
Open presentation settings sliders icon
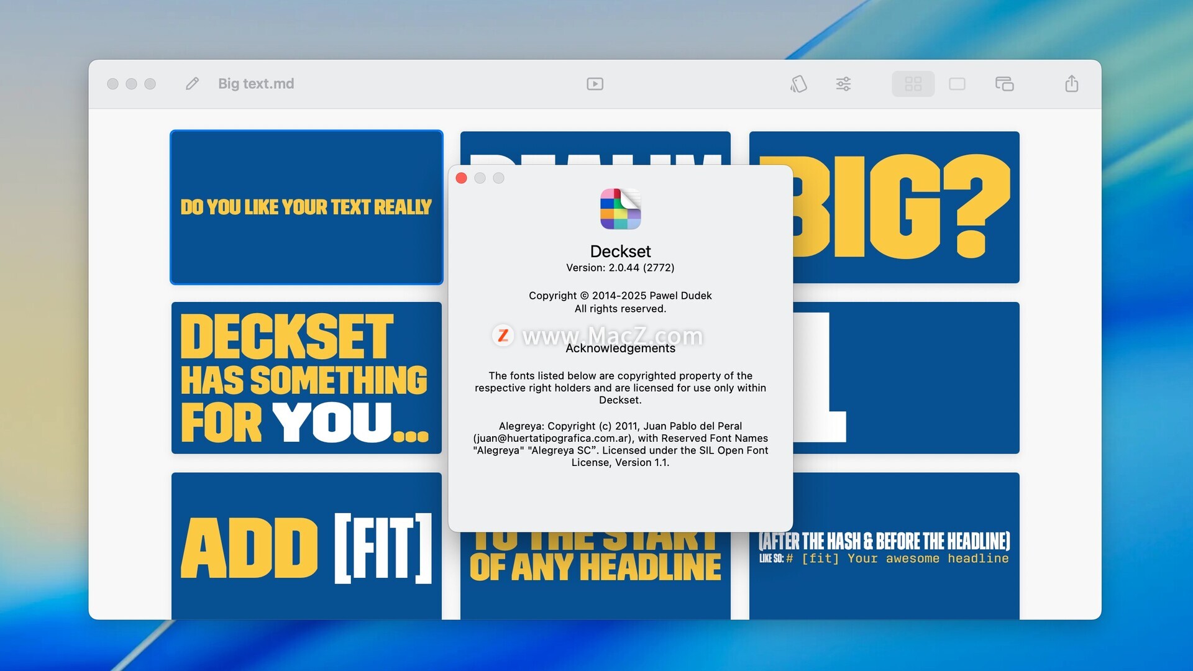click(x=843, y=84)
